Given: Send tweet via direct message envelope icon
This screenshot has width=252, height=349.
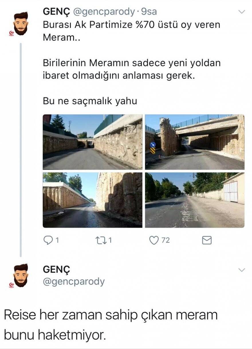Looking at the screenshot, I should point(207,240).
